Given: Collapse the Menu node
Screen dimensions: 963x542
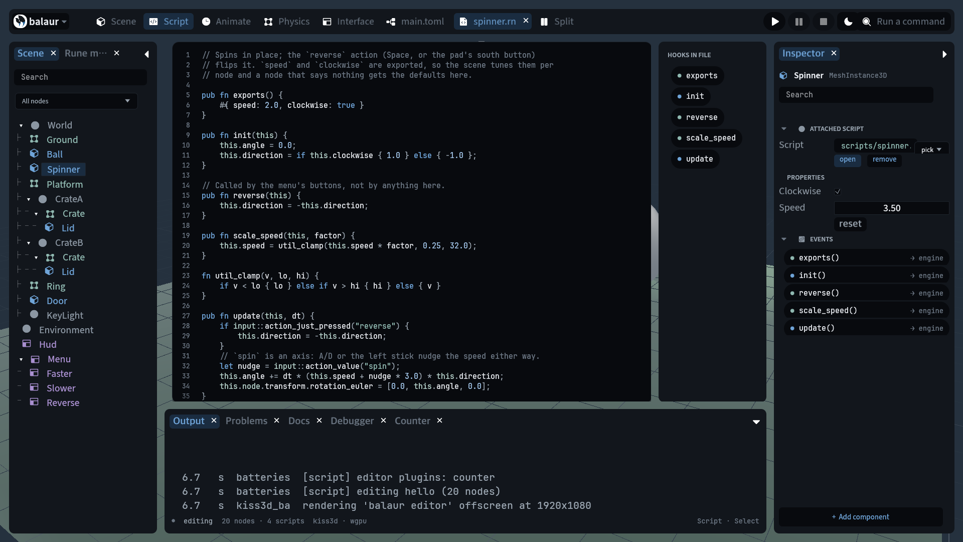Looking at the screenshot, I should click(21, 359).
